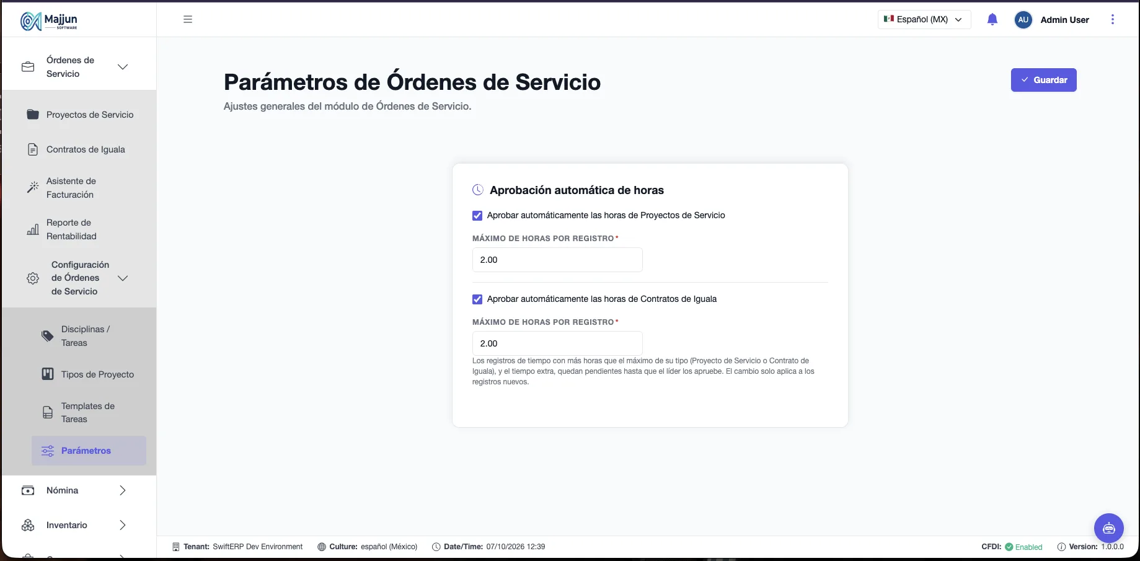Uncheck auto-approve hours for Proyectos de Servicio

[x=477, y=216]
